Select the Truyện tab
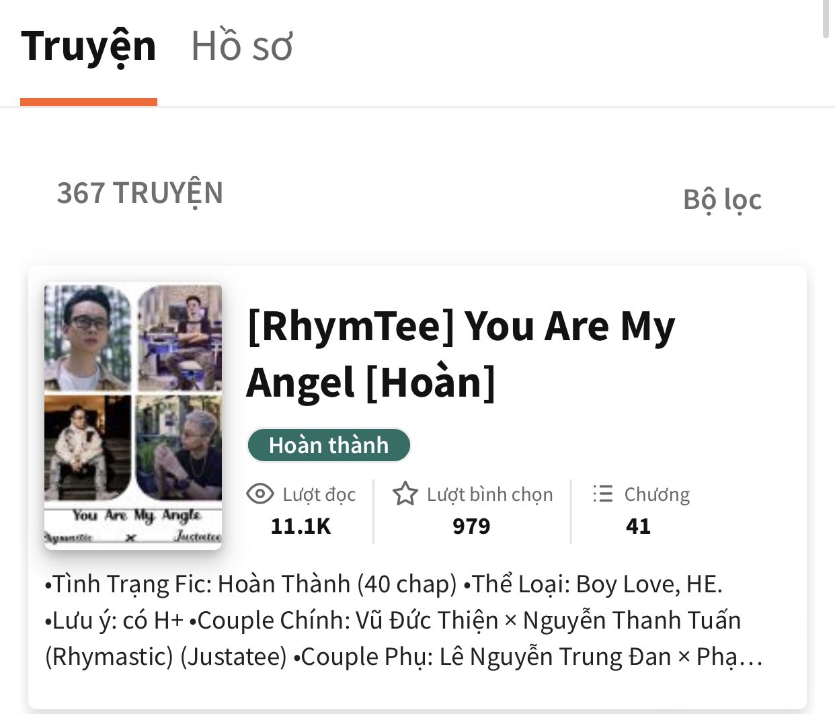The height and width of the screenshot is (714, 835). click(x=89, y=47)
